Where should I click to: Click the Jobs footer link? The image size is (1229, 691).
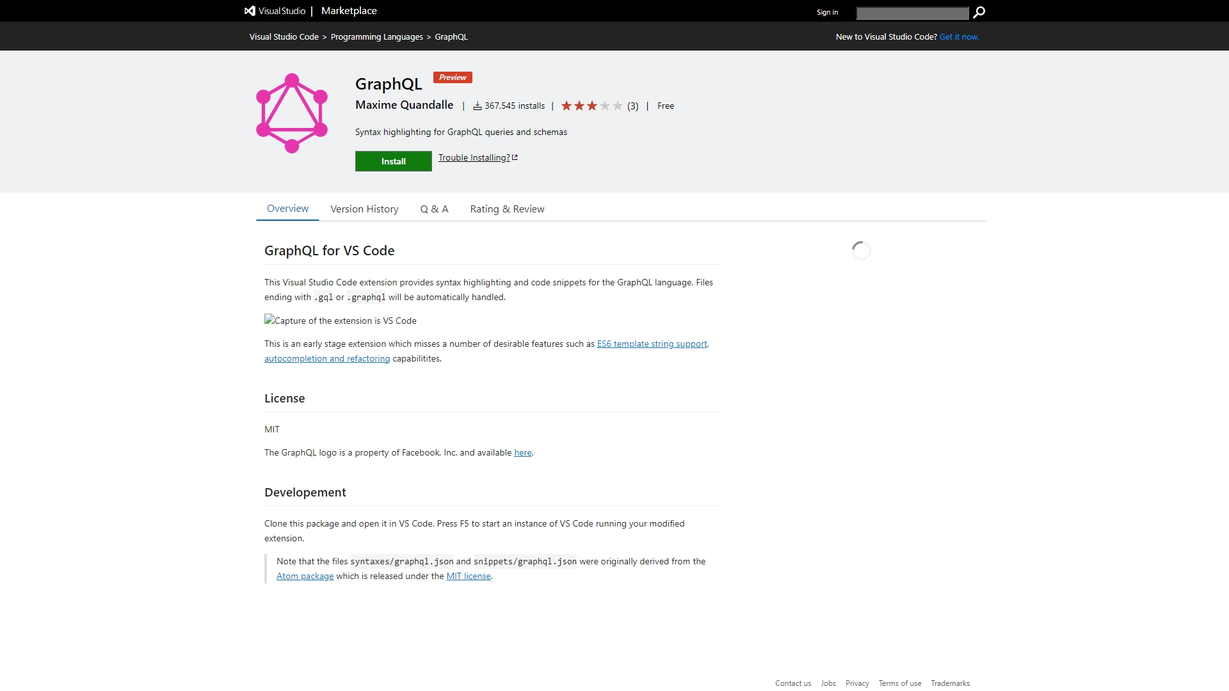[x=828, y=683]
